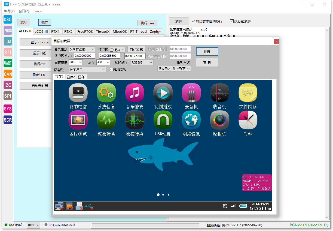Switch to the ThreadX tab

tap(103, 31)
